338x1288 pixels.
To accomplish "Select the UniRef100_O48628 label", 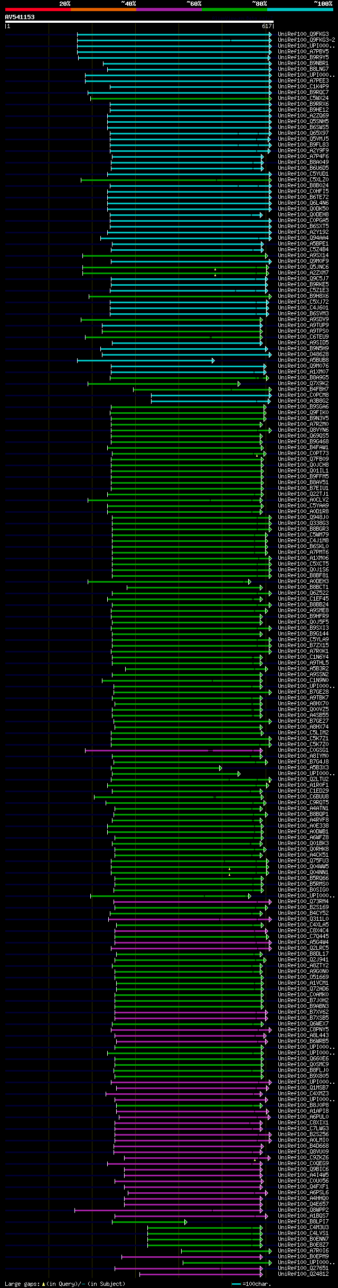I will coord(303,355).
